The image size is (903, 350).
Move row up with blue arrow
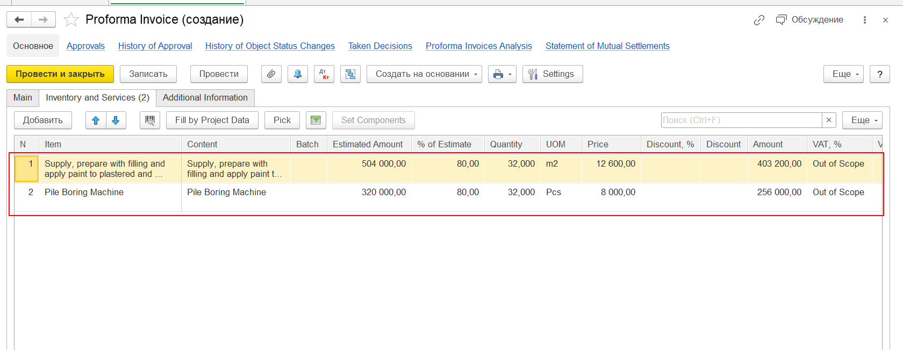click(x=96, y=120)
